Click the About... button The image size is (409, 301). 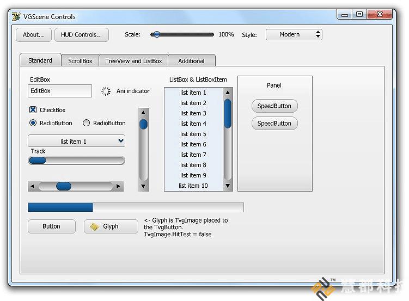33,35
